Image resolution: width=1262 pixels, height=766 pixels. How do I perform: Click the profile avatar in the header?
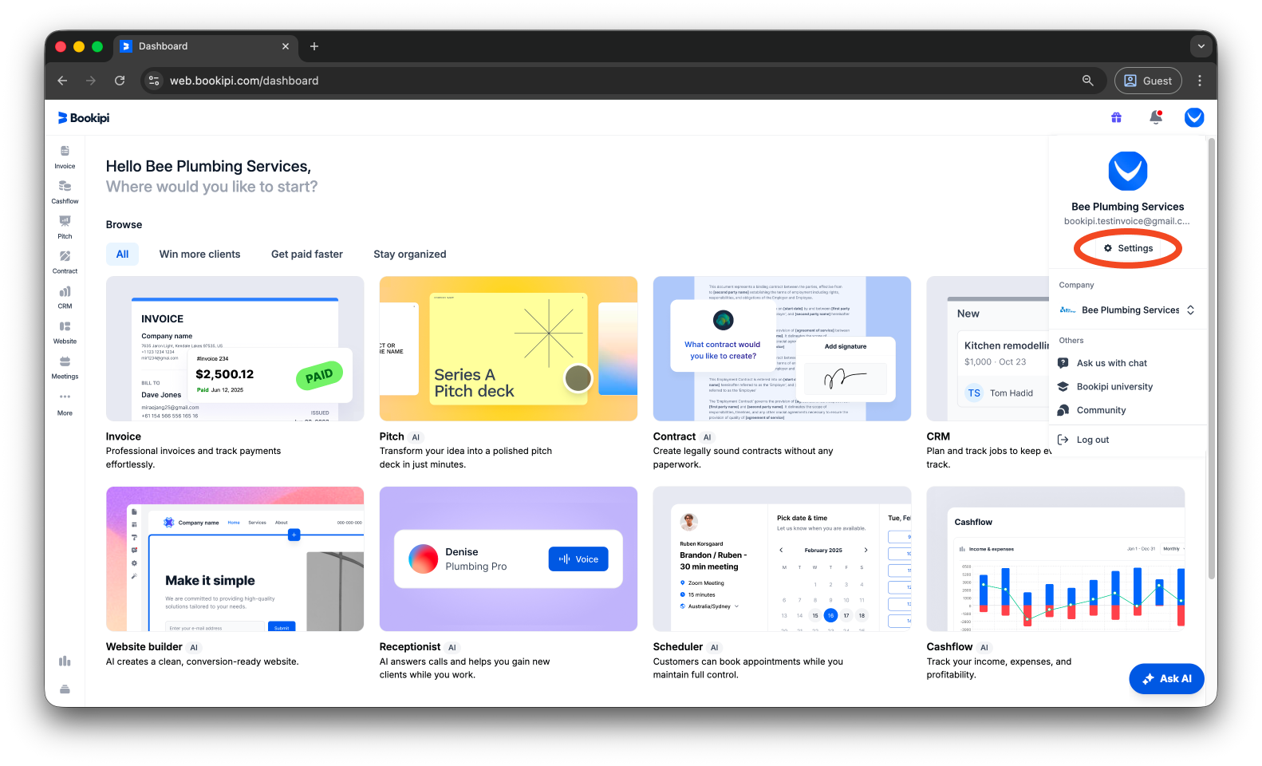pos(1193,117)
